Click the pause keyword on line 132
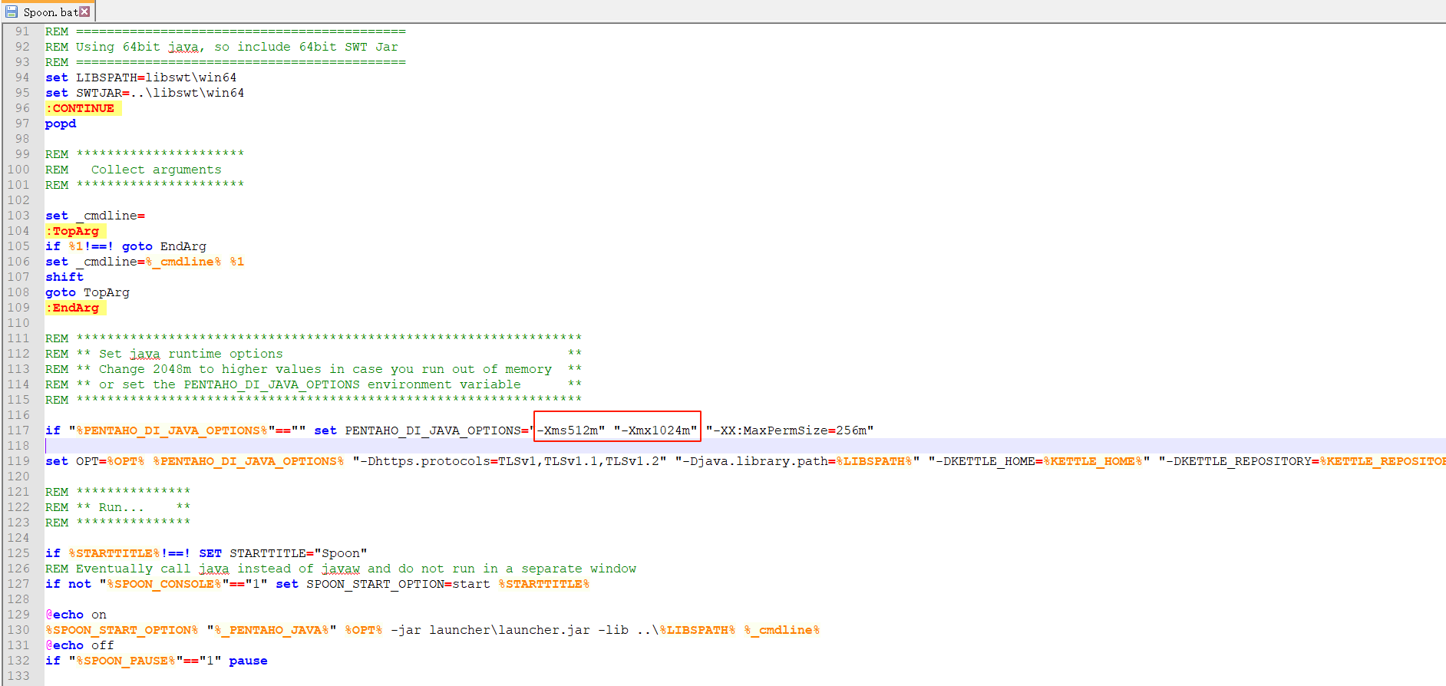The width and height of the screenshot is (1446, 686). 248,661
